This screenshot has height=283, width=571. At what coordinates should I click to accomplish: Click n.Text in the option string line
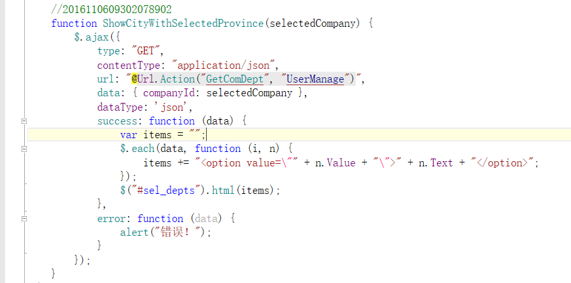tap(436, 162)
